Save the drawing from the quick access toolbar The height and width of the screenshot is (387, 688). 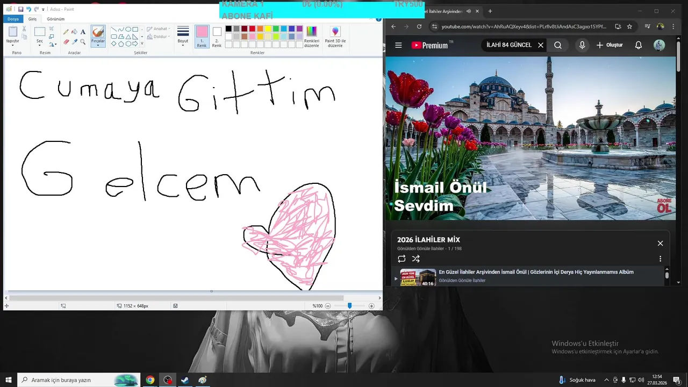coord(20,9)
